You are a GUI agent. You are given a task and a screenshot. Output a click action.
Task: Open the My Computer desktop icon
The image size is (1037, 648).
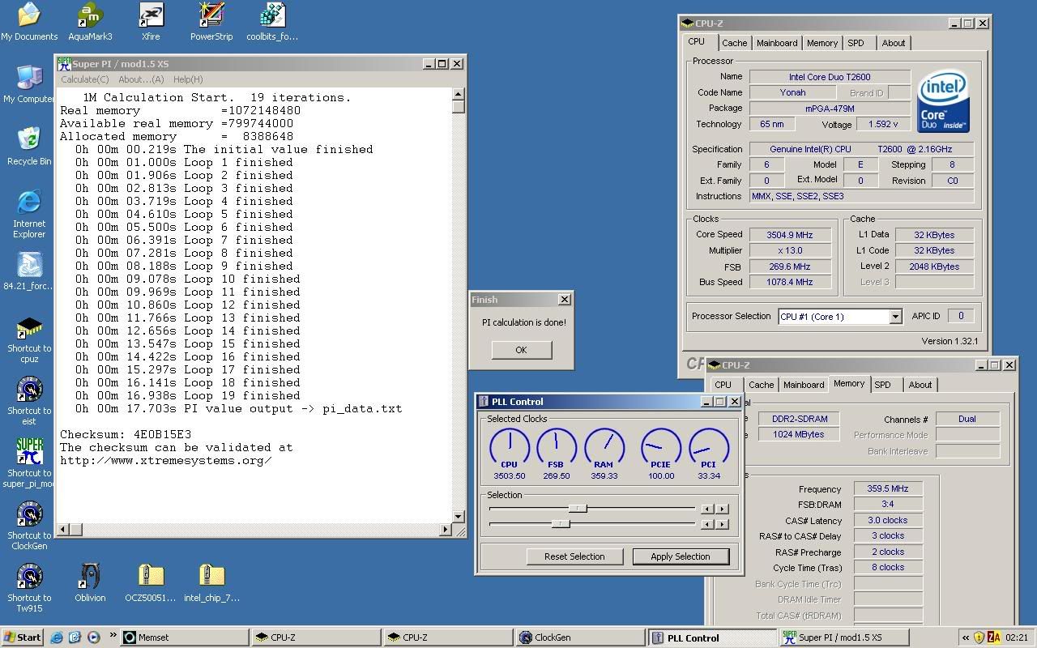tap(29, 84)
